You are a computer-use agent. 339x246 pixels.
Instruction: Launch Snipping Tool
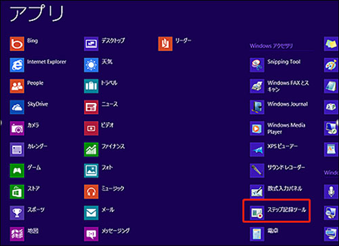coord(257,65)
